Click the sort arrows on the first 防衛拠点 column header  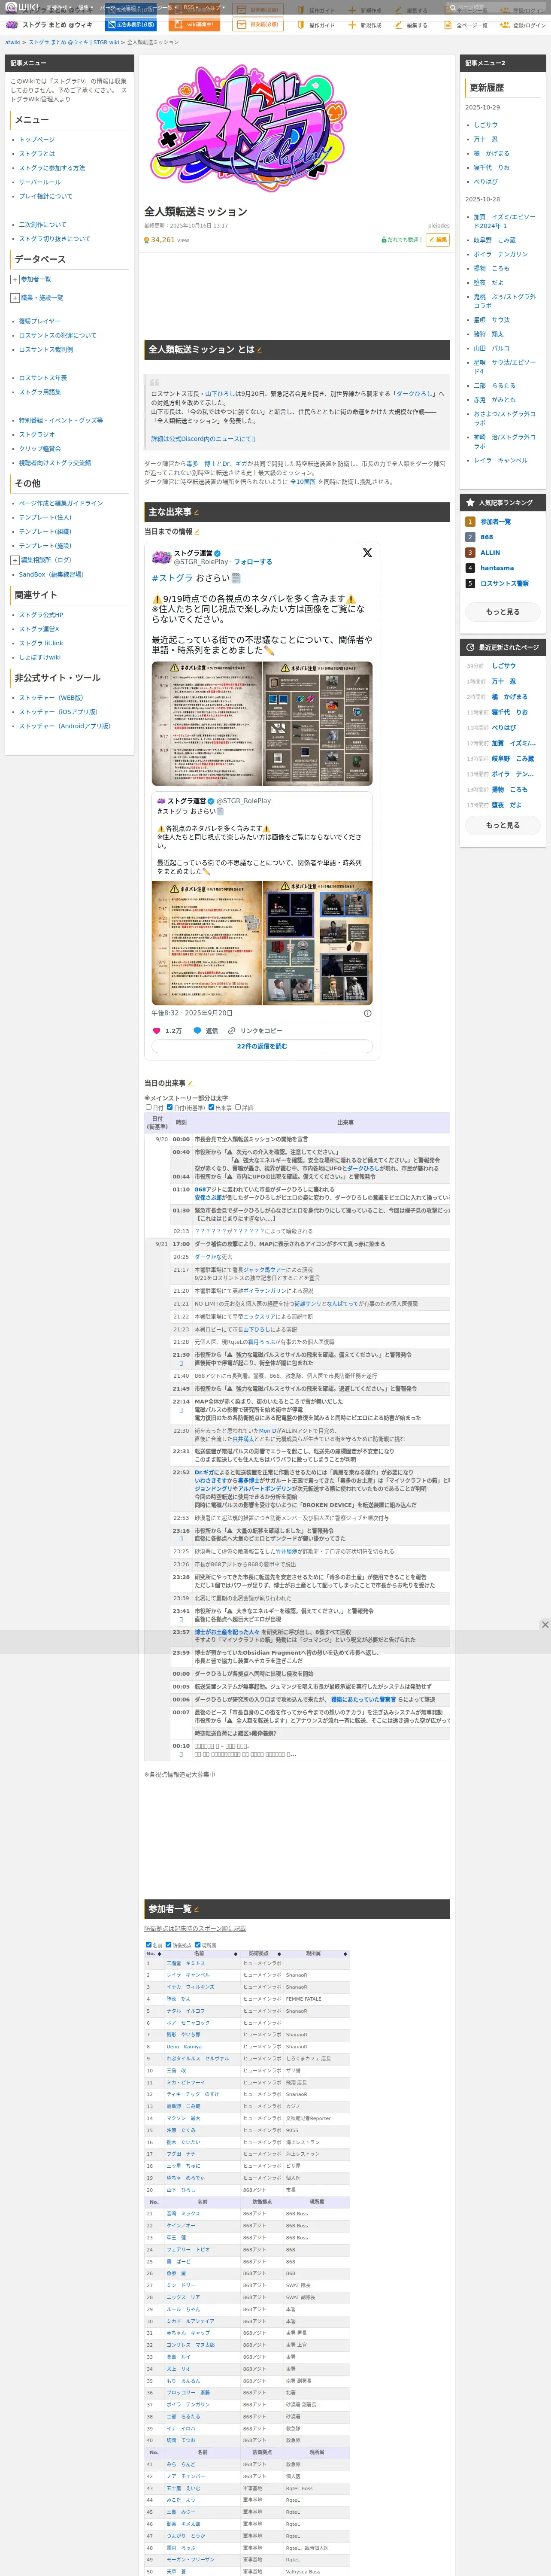278,1954
